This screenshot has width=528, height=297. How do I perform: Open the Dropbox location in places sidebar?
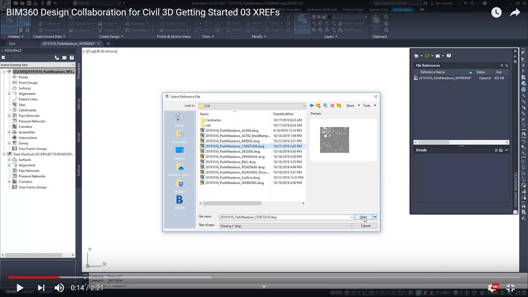click(179, 186)
